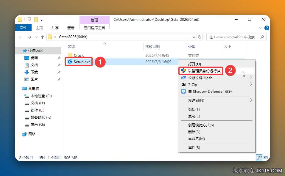Image resolution: width=285 pixels, height=176 pixels.
Task: Select the 管理 contextual tab header
Action: [x=94, y=20]
